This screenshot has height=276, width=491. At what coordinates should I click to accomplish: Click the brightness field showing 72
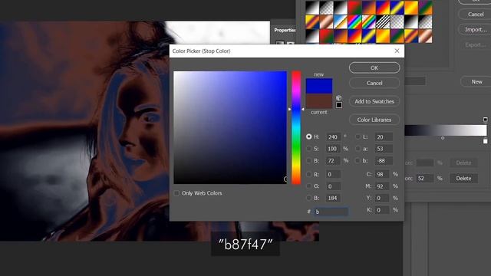tap(333, 160)
